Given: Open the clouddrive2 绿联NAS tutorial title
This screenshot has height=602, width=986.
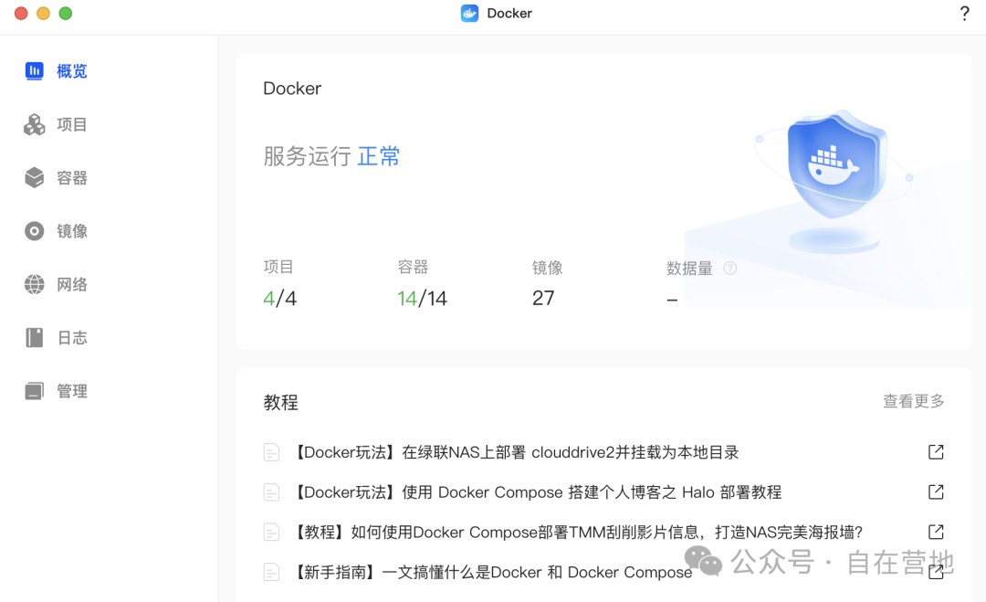Looking at the screenshot, I should [x=515, y=452].
